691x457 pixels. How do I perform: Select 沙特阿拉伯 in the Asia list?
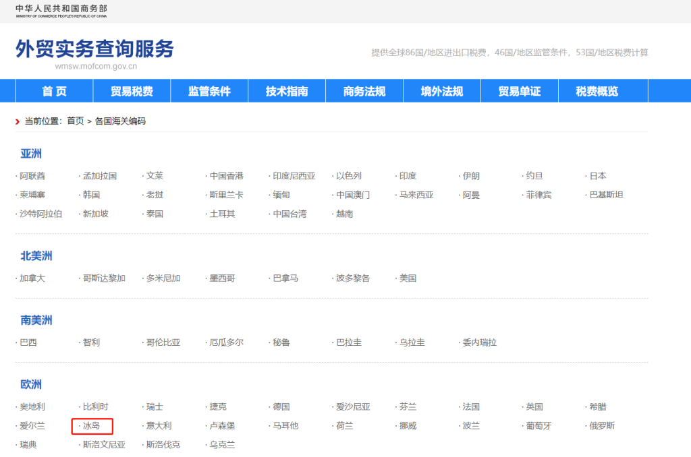pos(40,214)
